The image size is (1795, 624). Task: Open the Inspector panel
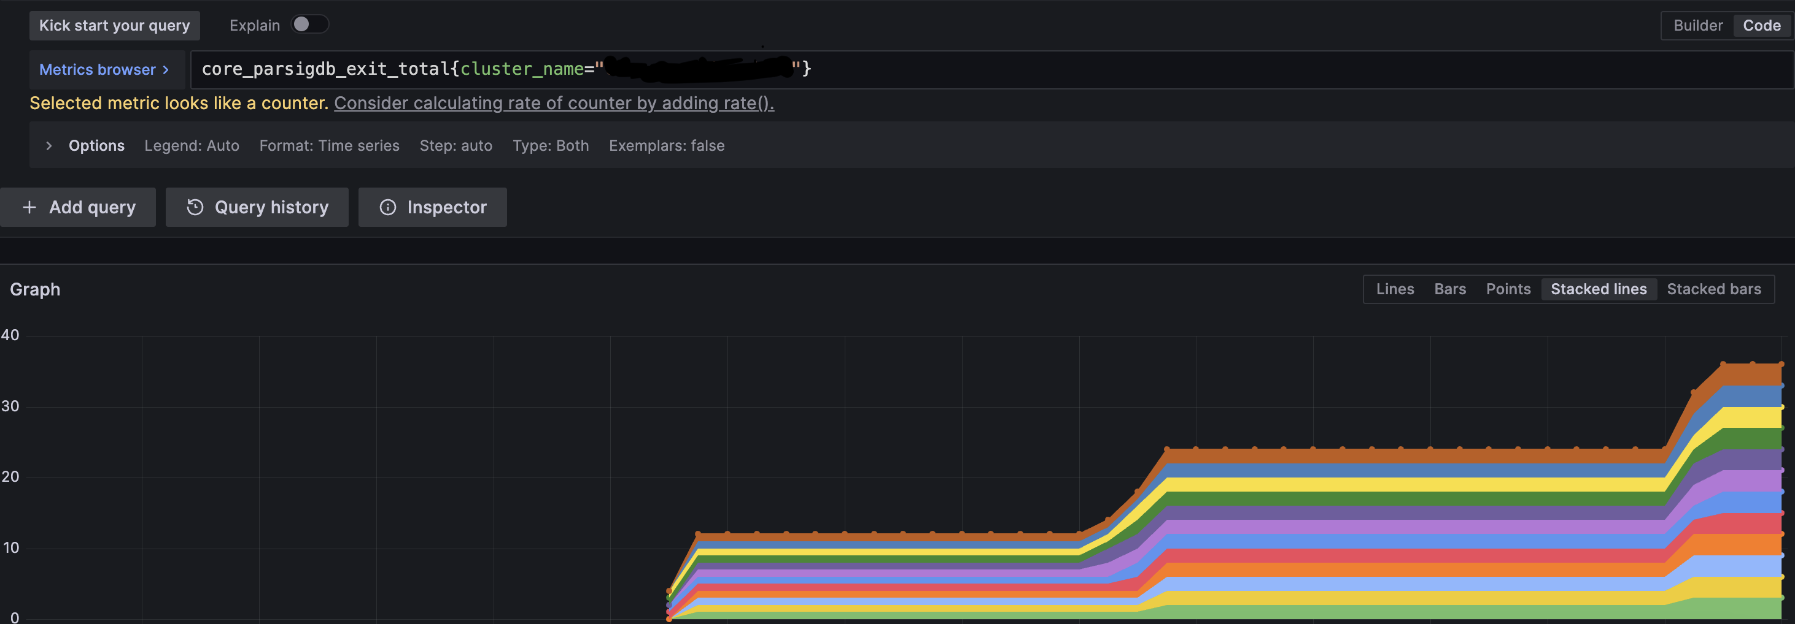[x=432, y=207]
